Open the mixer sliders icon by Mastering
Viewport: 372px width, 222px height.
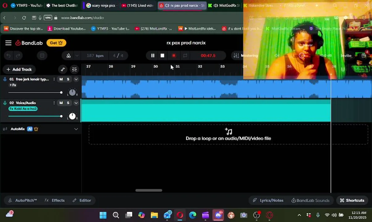tap(236, 55)
